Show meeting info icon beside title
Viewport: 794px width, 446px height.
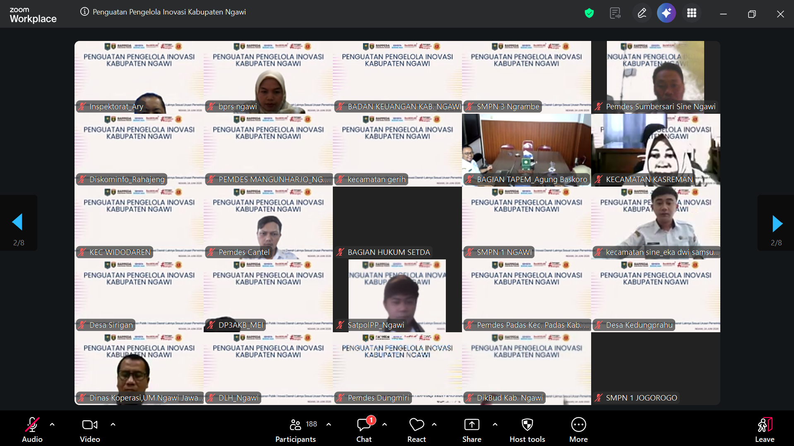point(84,12)
